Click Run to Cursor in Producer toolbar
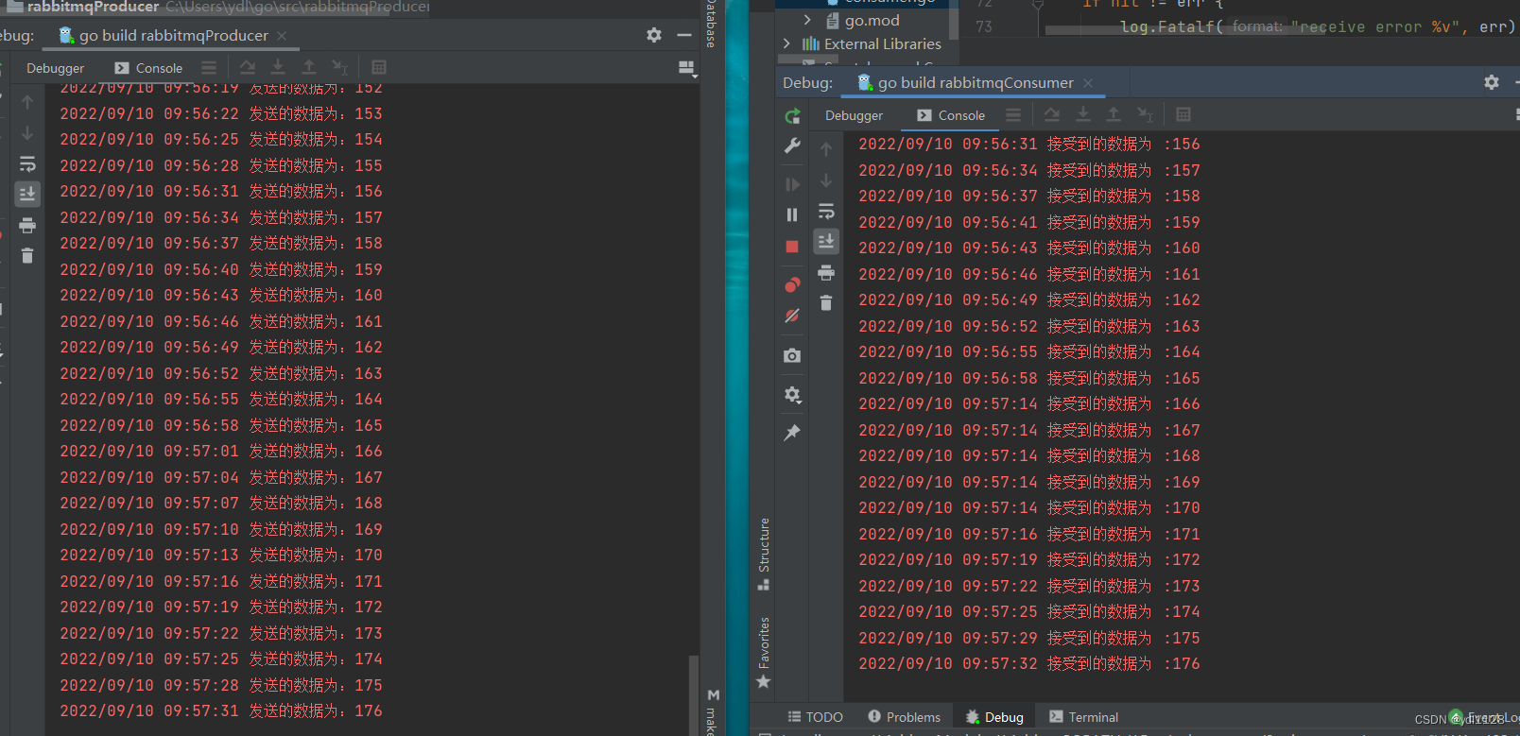1520x736 pixels. pyautogui.click(x=340, y=67)
